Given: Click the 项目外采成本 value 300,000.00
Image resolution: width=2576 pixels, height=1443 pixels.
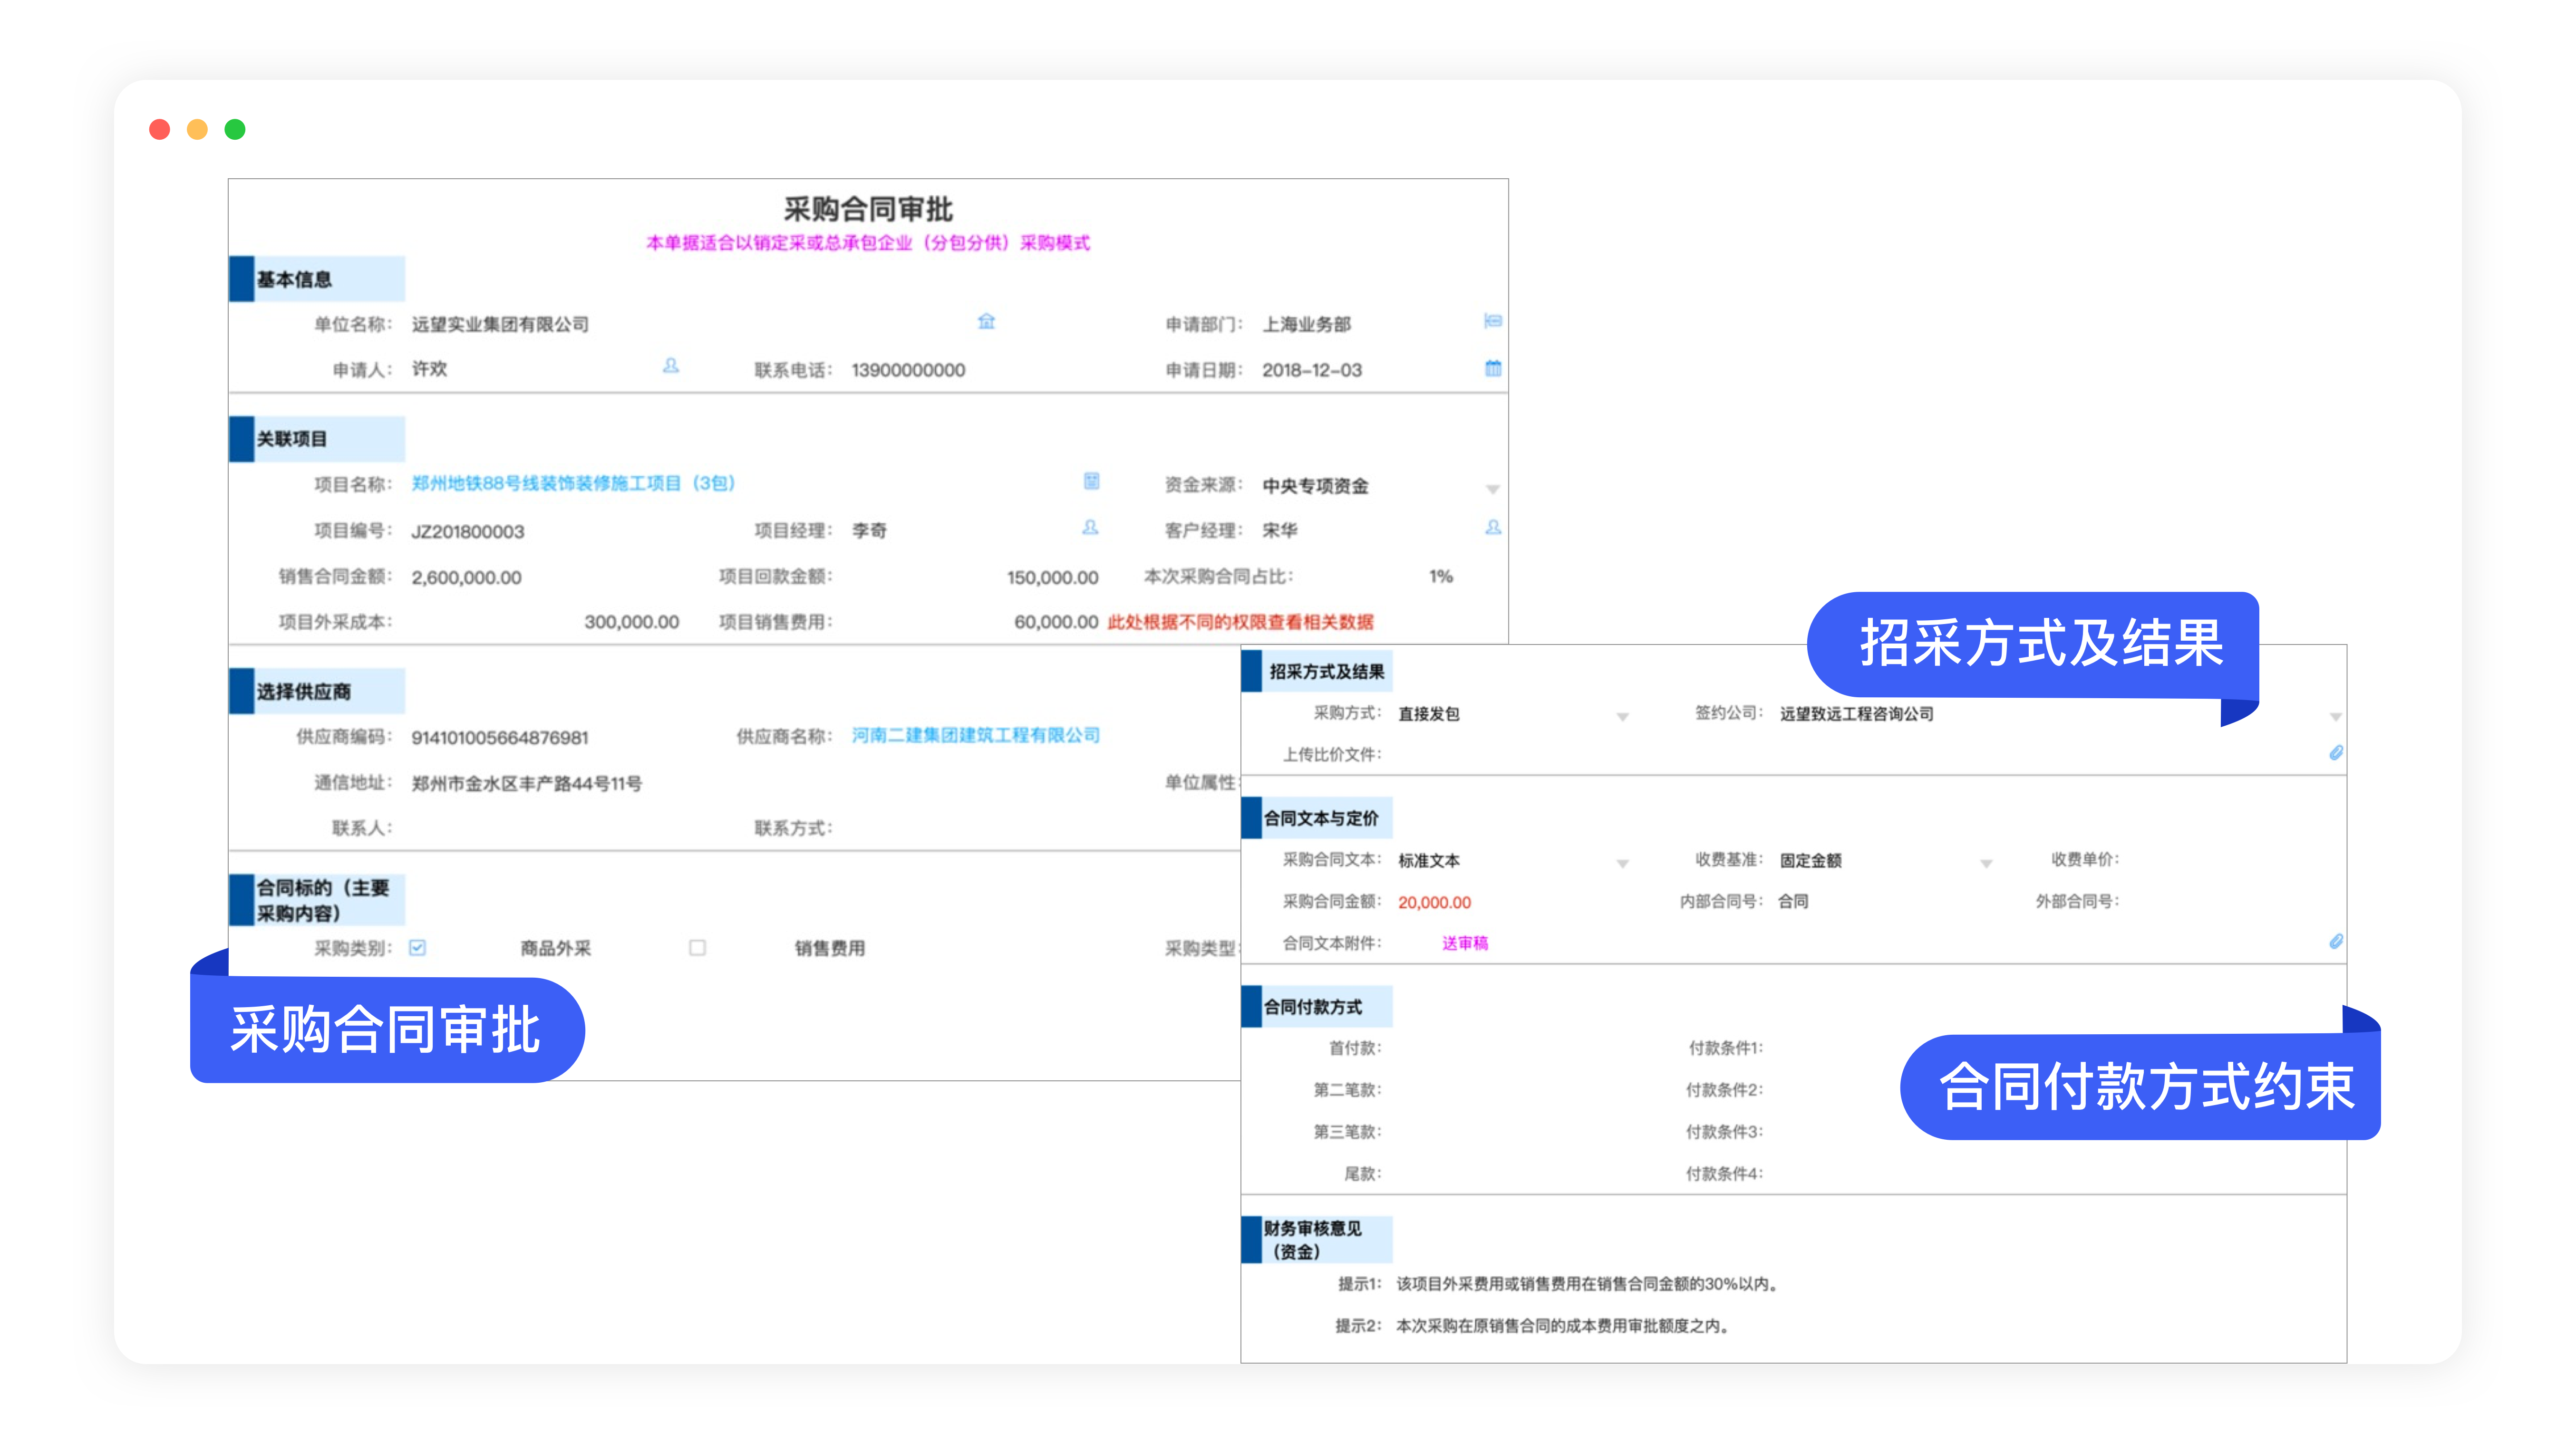Looking at the screenshot, I should (631, 622).
